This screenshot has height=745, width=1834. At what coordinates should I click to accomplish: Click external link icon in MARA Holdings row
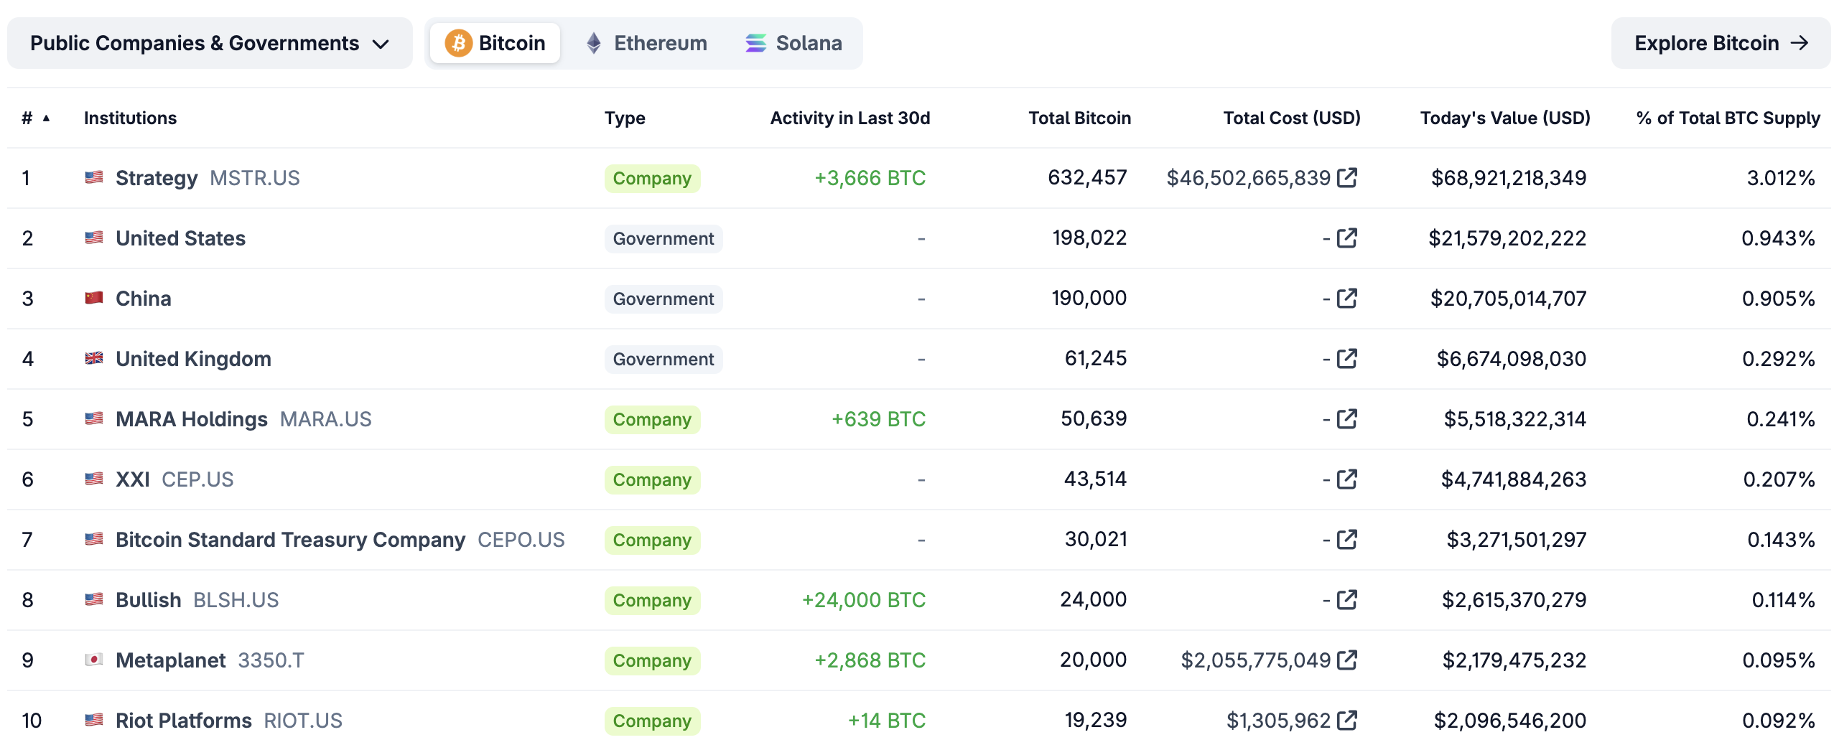coord(1347,418)
